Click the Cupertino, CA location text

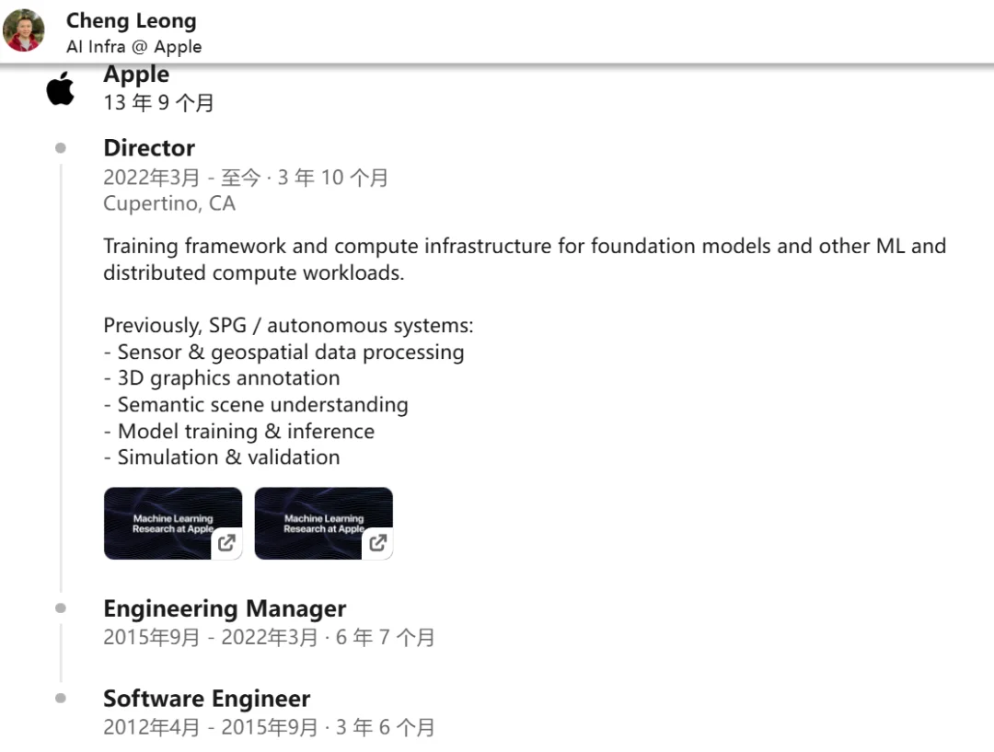[x=169, y=203]
